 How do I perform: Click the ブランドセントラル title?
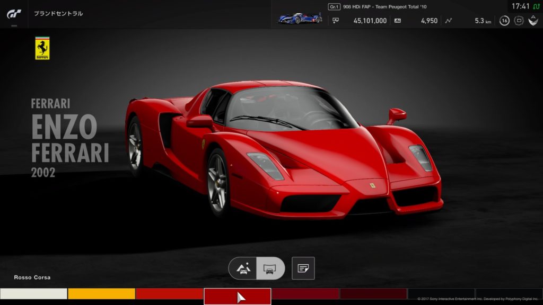pyautogui.click(x=58, y=13)
